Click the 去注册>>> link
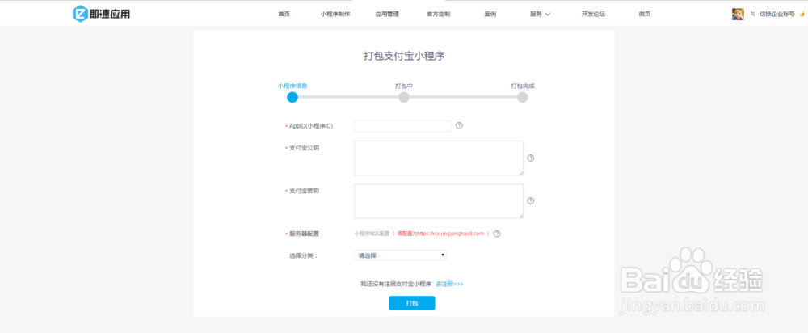The height and width of the screenshot is (333, 808). pos(449,284)
